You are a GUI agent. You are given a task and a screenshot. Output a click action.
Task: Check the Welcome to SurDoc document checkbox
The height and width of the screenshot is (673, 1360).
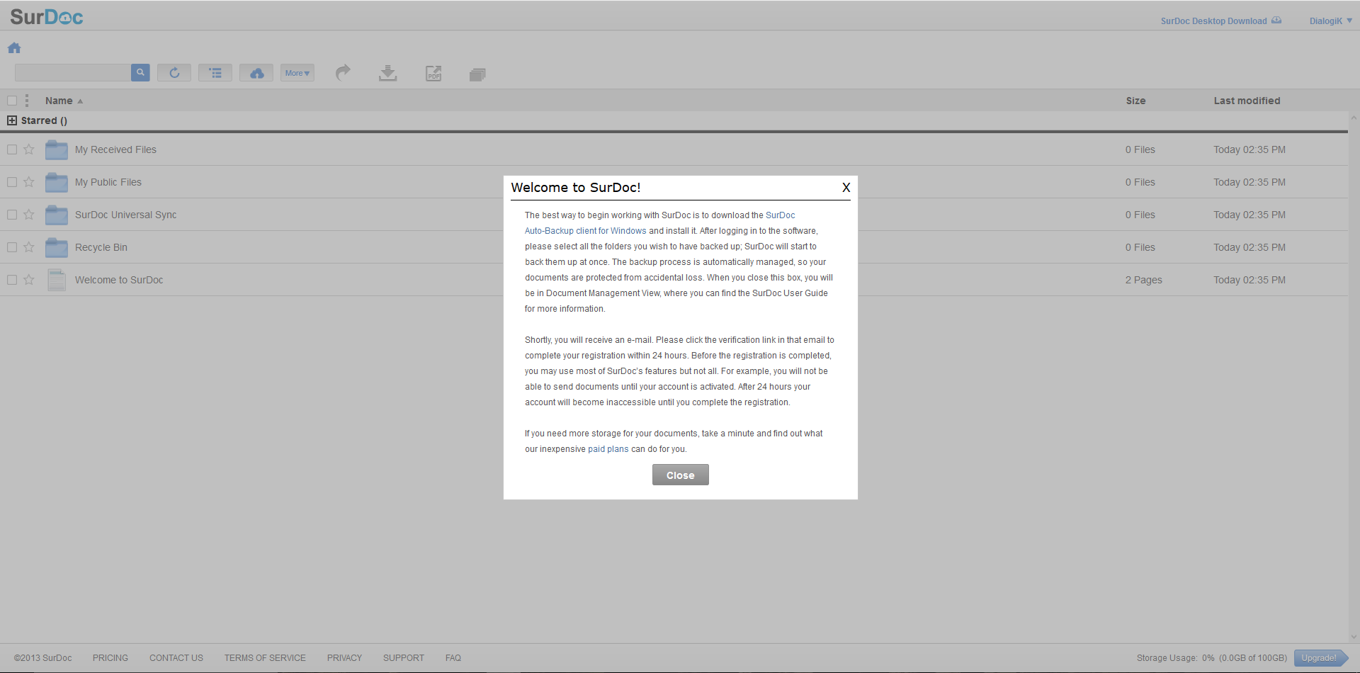tap(12, 280)
